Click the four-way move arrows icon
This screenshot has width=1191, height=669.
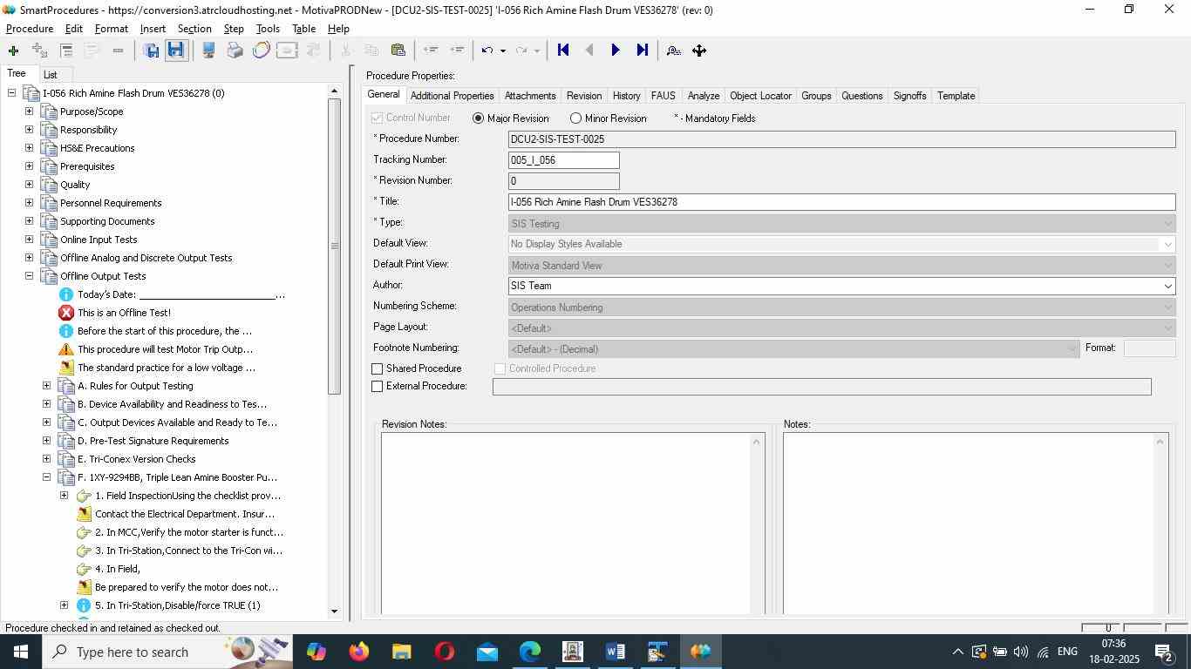(699, 51)
